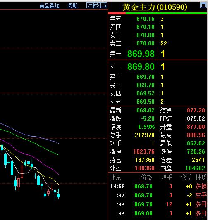
Task: Select the 卖一 price 869.98
Action: 141,54
